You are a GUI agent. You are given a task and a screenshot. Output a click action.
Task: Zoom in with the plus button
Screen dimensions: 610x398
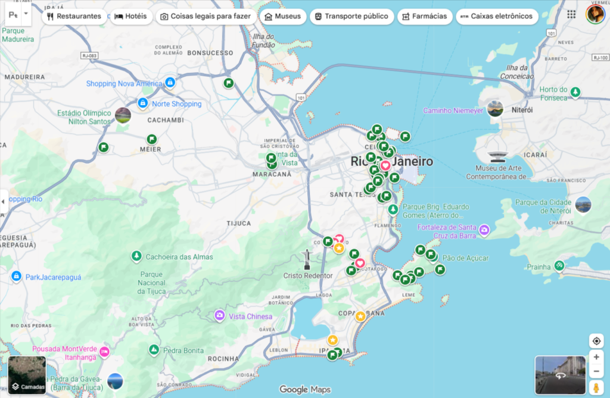596,357
